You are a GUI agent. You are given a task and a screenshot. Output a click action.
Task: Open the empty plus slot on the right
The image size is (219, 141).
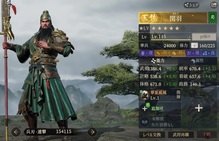point(199,108)
